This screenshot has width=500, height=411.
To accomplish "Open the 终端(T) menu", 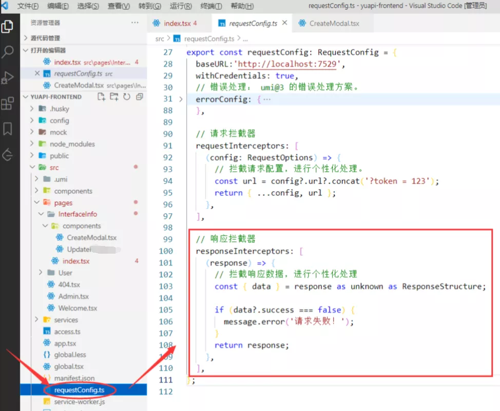I will pos(211,6).
